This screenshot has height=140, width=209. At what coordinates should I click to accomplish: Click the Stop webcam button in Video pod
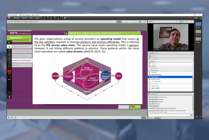click(175, 22)
